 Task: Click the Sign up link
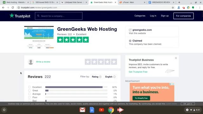(x=165, y=16)
